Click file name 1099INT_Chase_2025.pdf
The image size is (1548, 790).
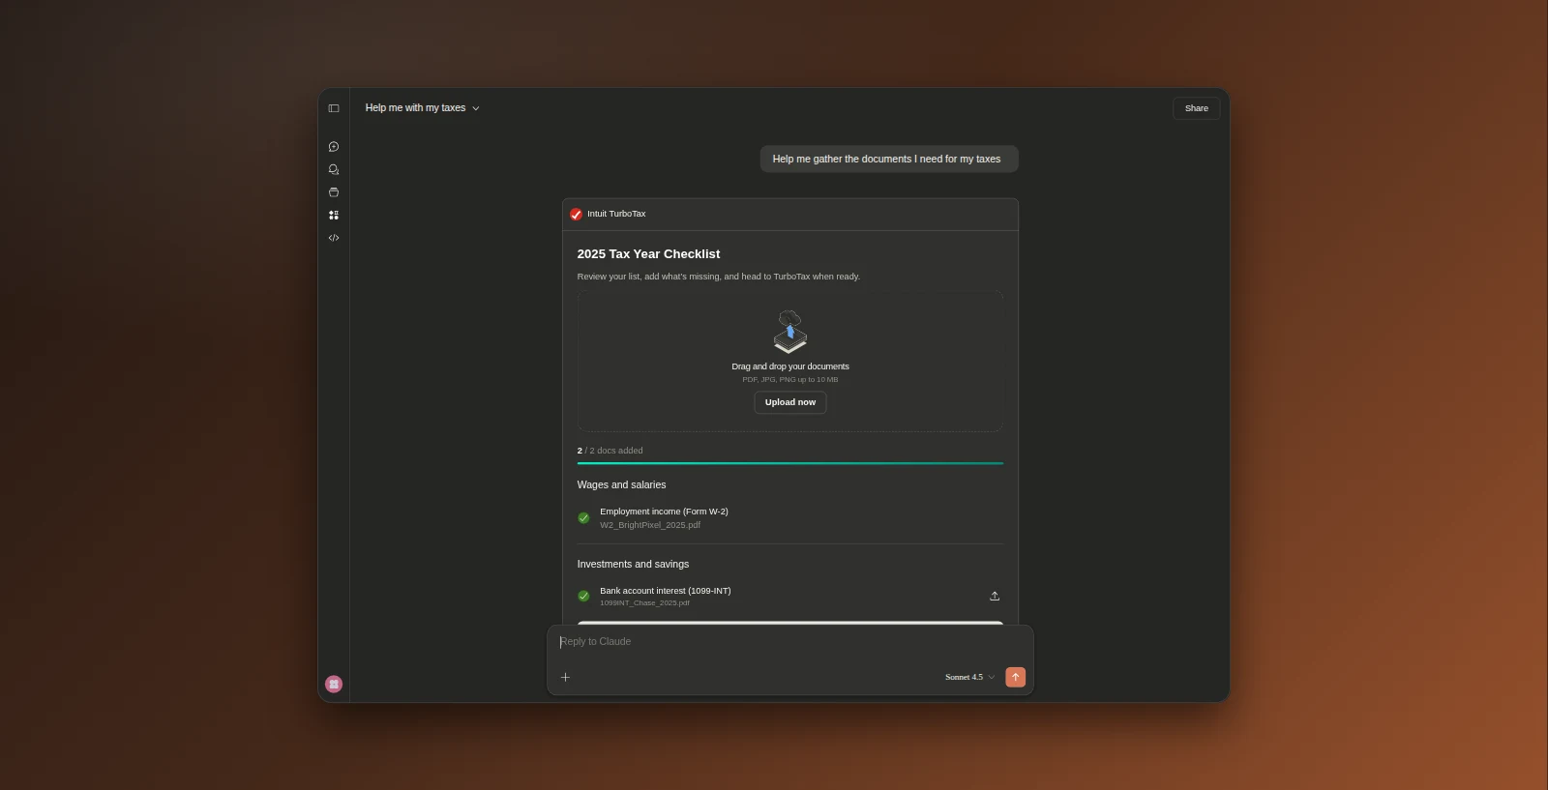(644, 603)
